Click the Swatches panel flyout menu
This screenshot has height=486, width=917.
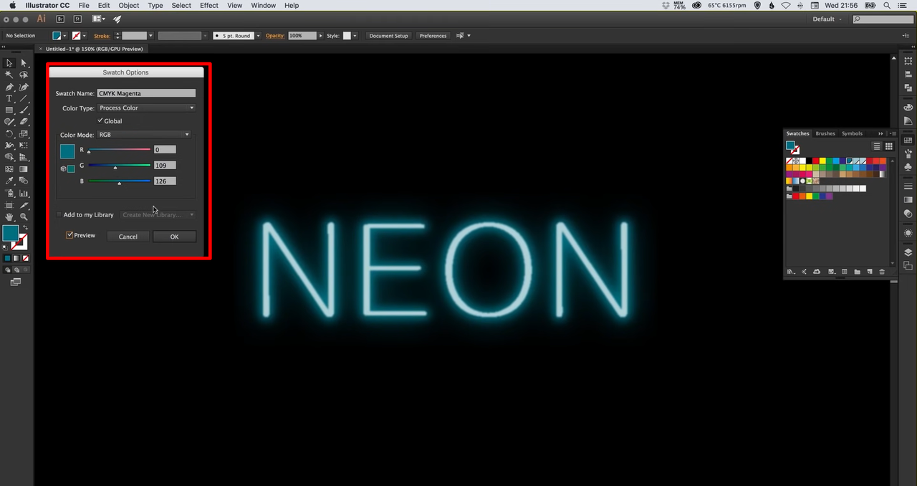point(892,133)
